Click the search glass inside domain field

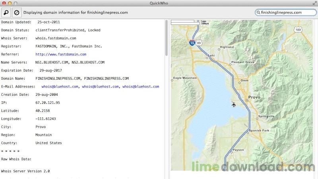point(258,13)
